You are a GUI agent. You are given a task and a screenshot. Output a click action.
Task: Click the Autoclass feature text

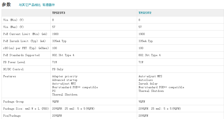[x=145, y=80]
